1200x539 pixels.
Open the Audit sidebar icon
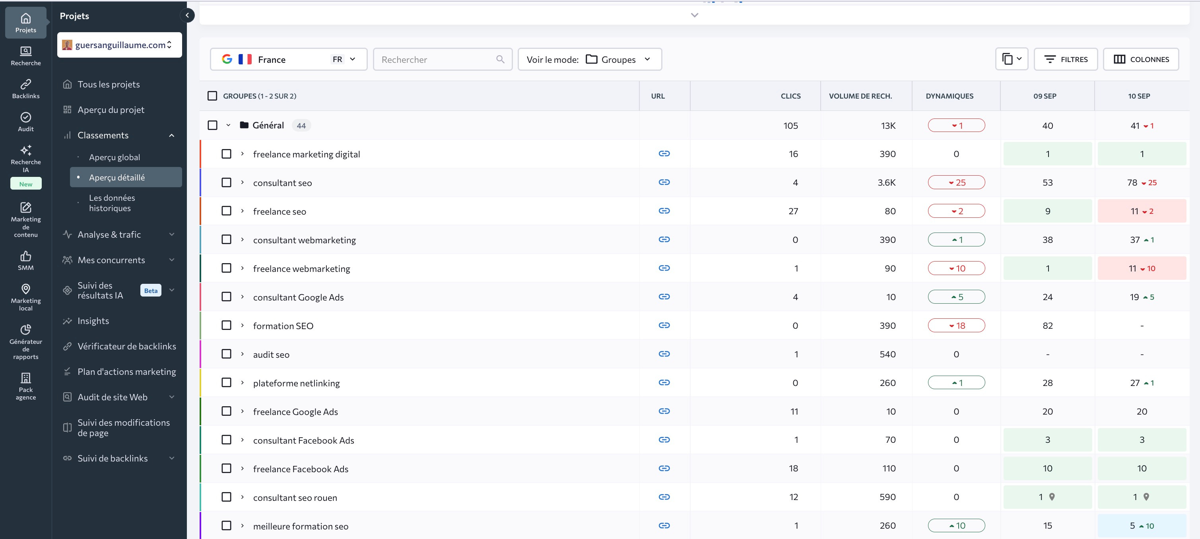point(25,122)
